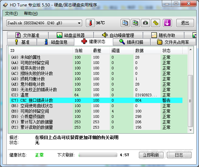
Task: Click the HD Tune title bar app icon
Action: click(5, 5)
